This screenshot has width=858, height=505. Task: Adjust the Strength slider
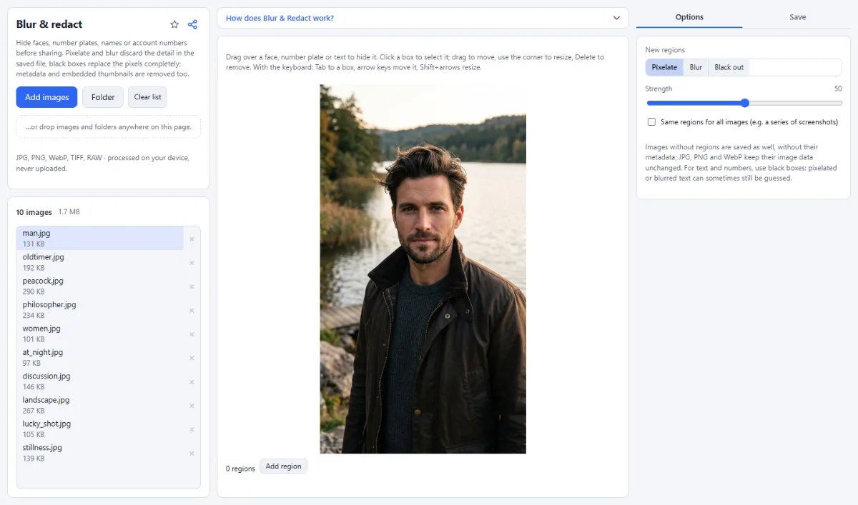tap(744, 103)
